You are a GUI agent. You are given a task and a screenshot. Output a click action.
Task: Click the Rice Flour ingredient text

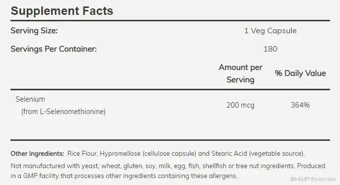pyautogui.click(x=83, y=154)
